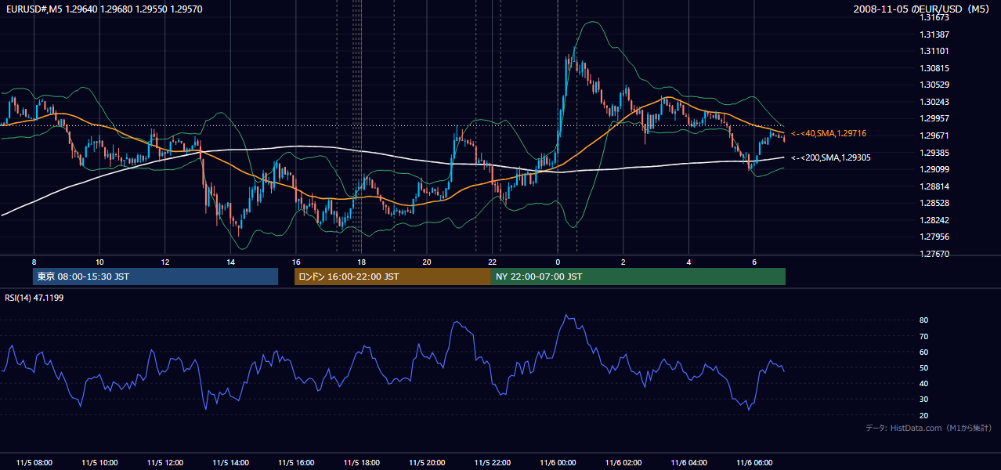Click hour tick 10 under price chart
1001x470 pixels.
(x=99, y=262)
